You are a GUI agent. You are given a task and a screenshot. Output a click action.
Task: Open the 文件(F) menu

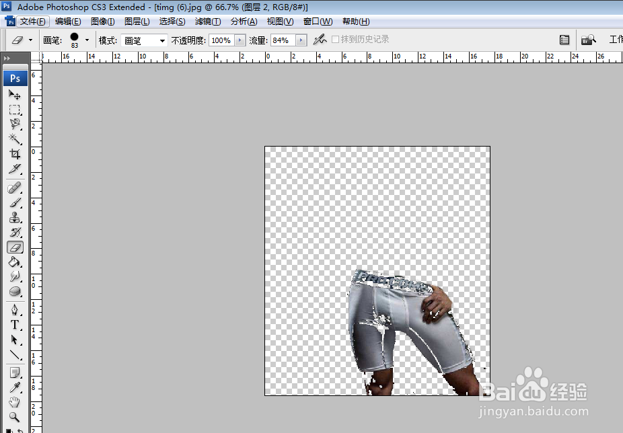click(x=32, y=22)
